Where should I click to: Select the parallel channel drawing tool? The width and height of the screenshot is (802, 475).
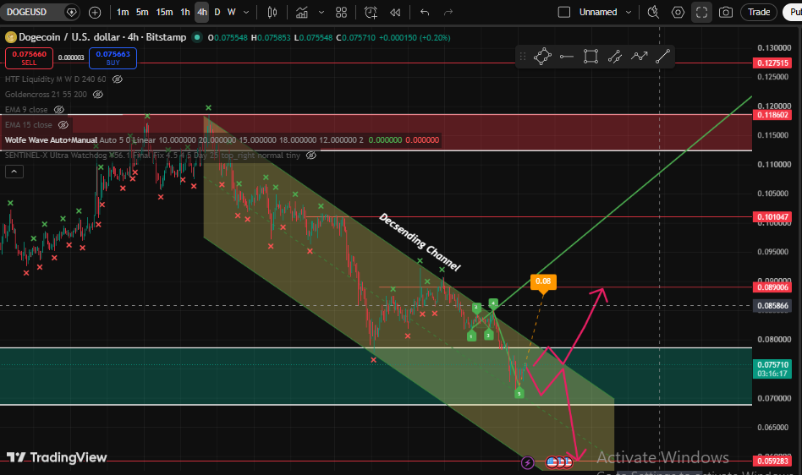tap(542, 56)
